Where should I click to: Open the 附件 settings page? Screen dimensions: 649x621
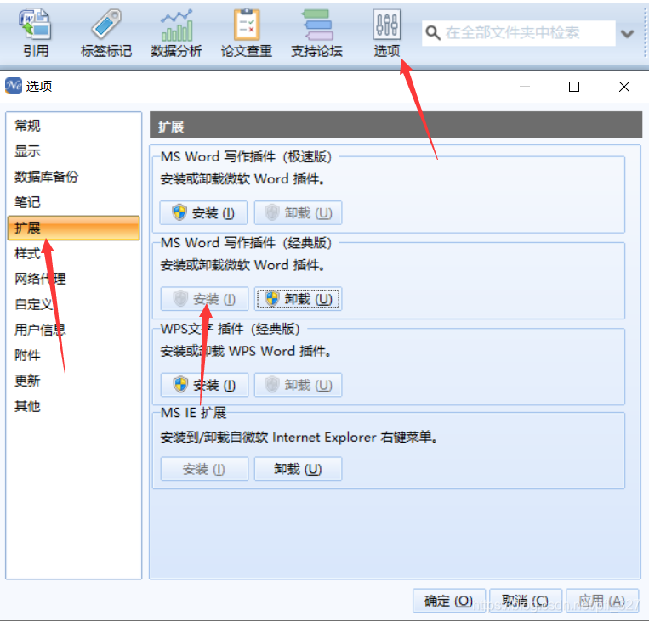click(74, 355)
